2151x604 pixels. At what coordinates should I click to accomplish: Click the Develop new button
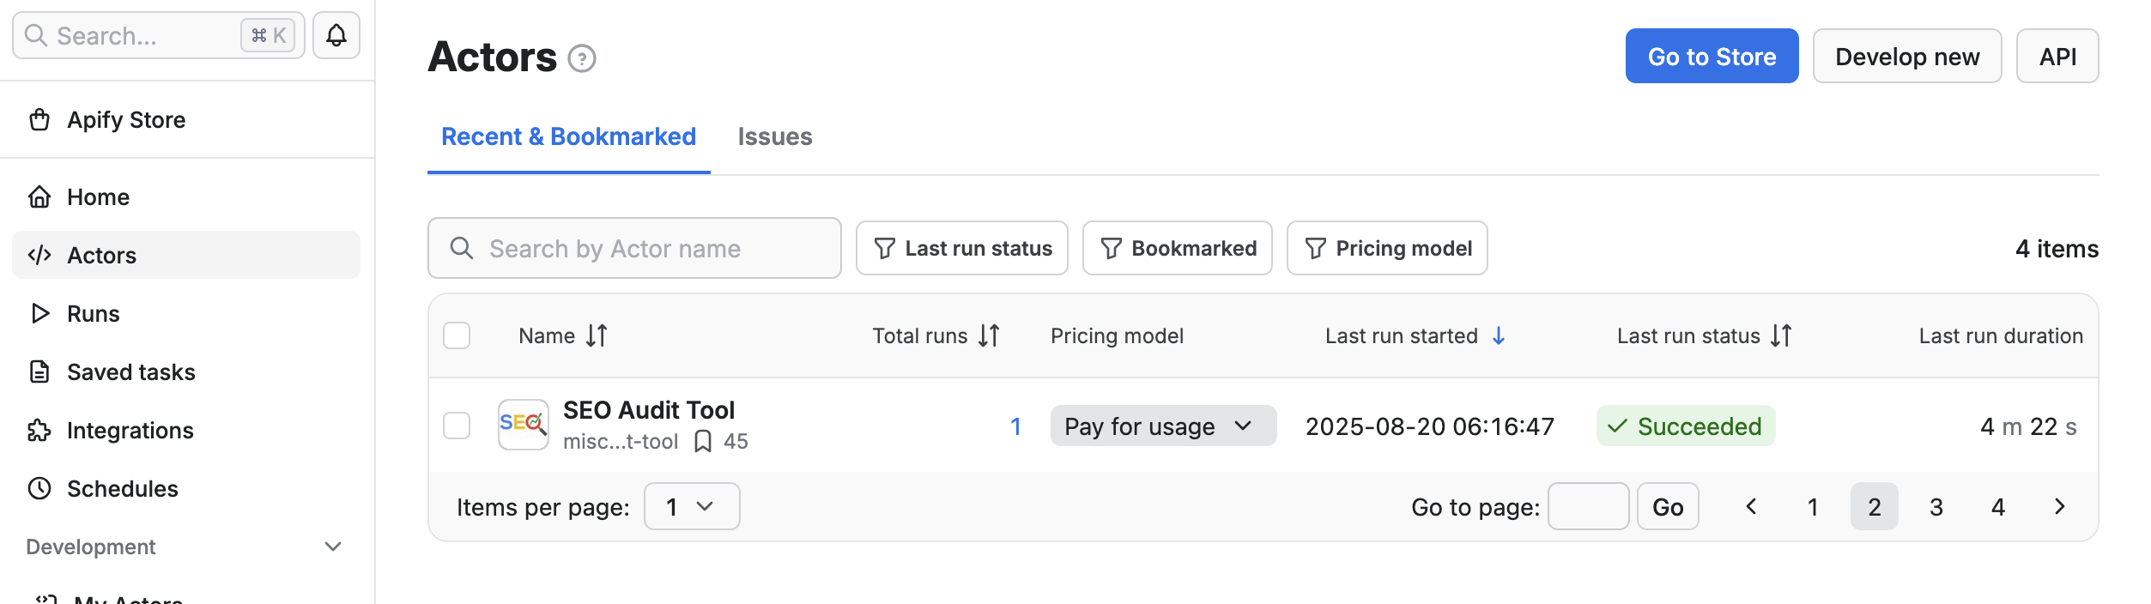(x=1906, y=57)
